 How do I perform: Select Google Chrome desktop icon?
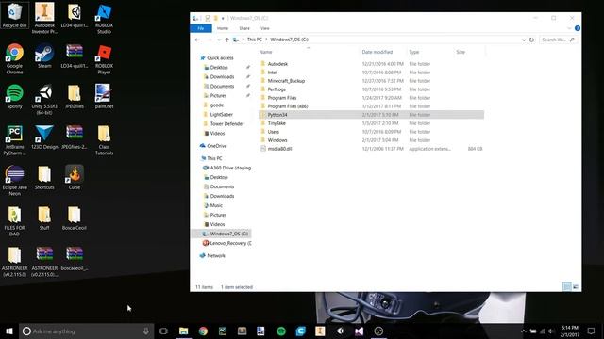[x=15, y=58]
